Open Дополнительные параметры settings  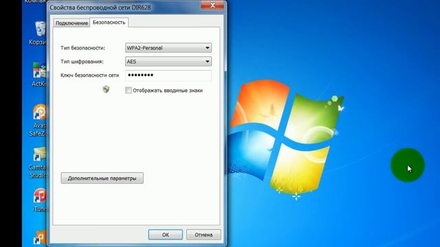pos(102,178)
